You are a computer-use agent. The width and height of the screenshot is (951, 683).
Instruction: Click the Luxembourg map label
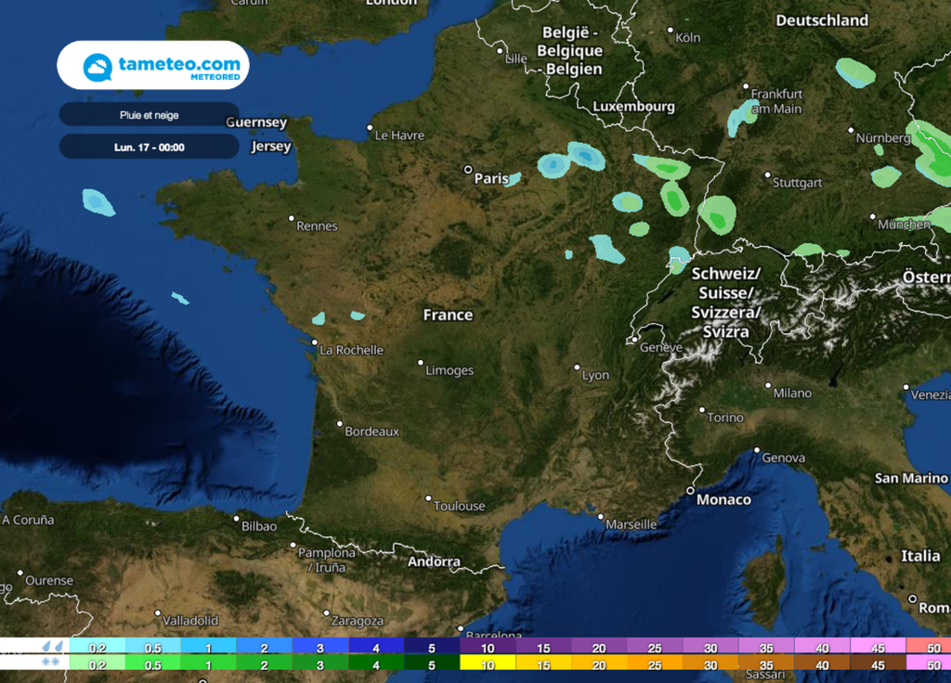(633, 107)
